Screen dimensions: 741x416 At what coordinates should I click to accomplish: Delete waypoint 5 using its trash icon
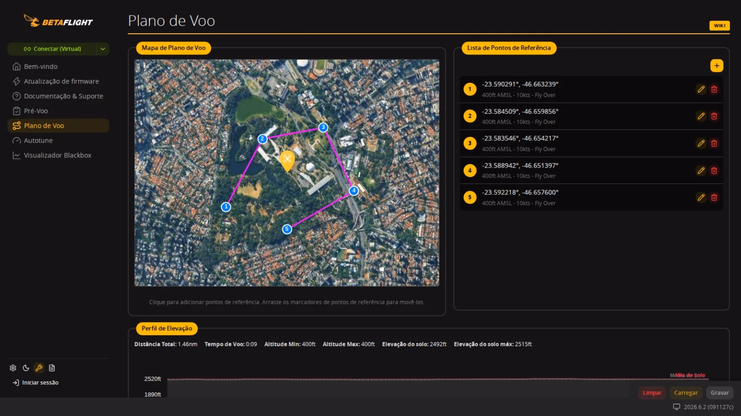pos(714,197)
